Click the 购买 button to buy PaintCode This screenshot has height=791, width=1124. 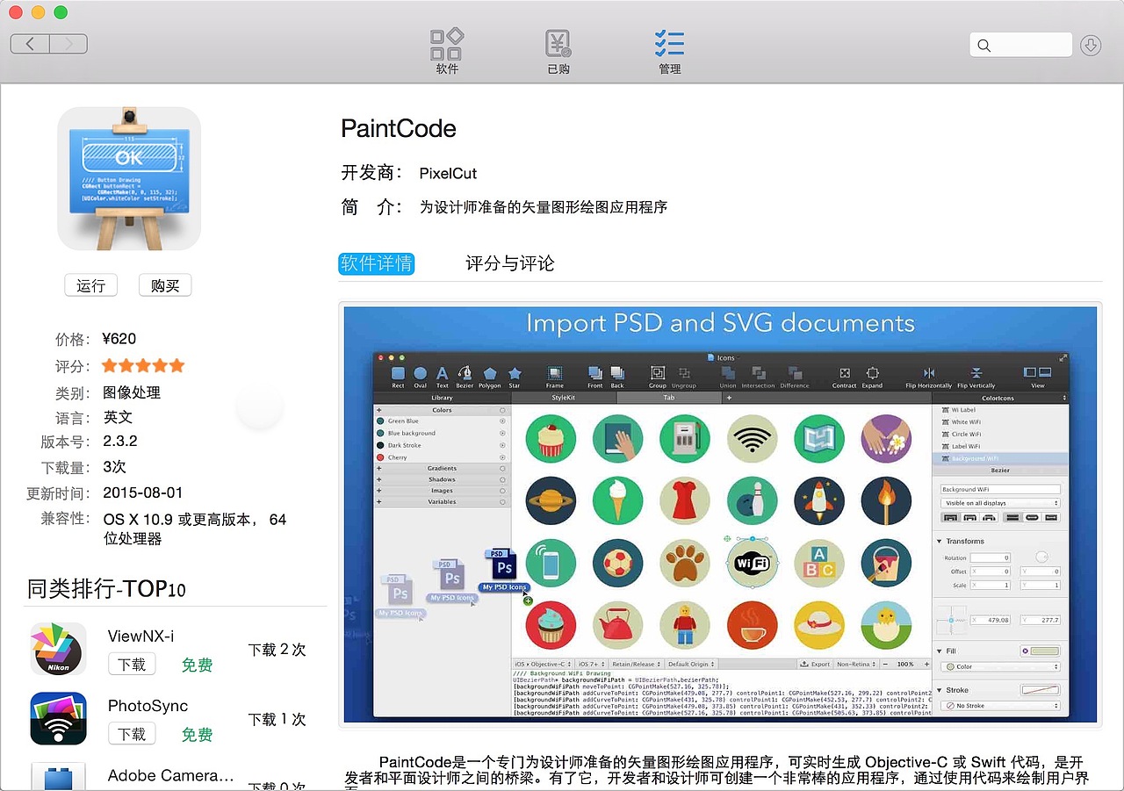(165, 285)
